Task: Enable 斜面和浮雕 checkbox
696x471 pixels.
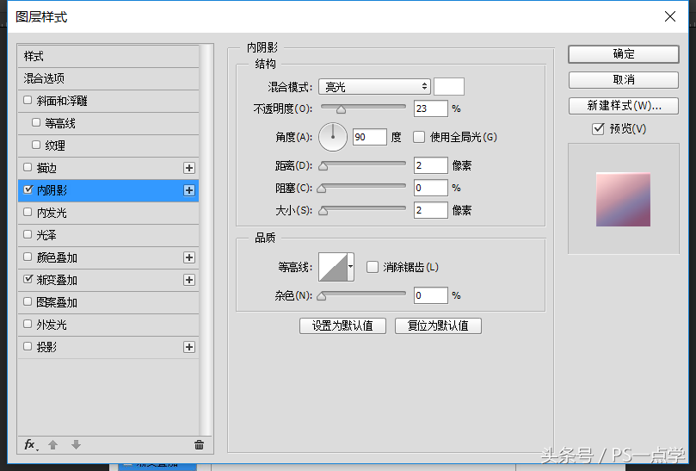Action: [x=28, y=100]
